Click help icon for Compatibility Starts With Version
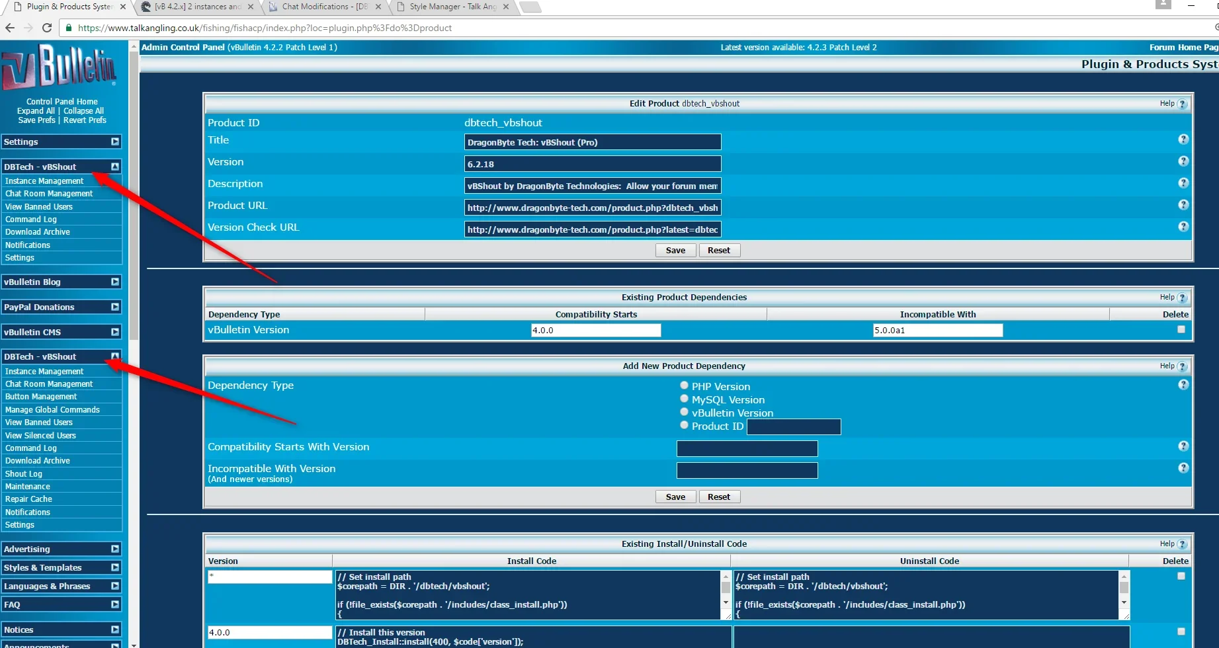 point(1183,446)
